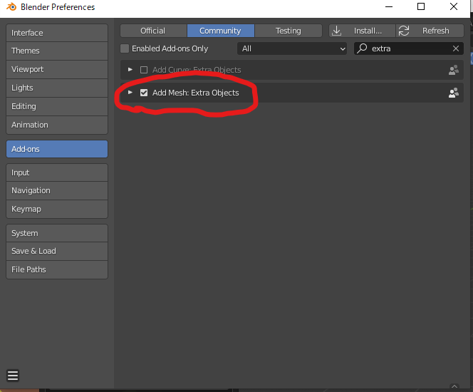This screenshot has width=473, height=392.
Task: Expand the Add Curve: Extra Objects details
Action: point(130,70)
